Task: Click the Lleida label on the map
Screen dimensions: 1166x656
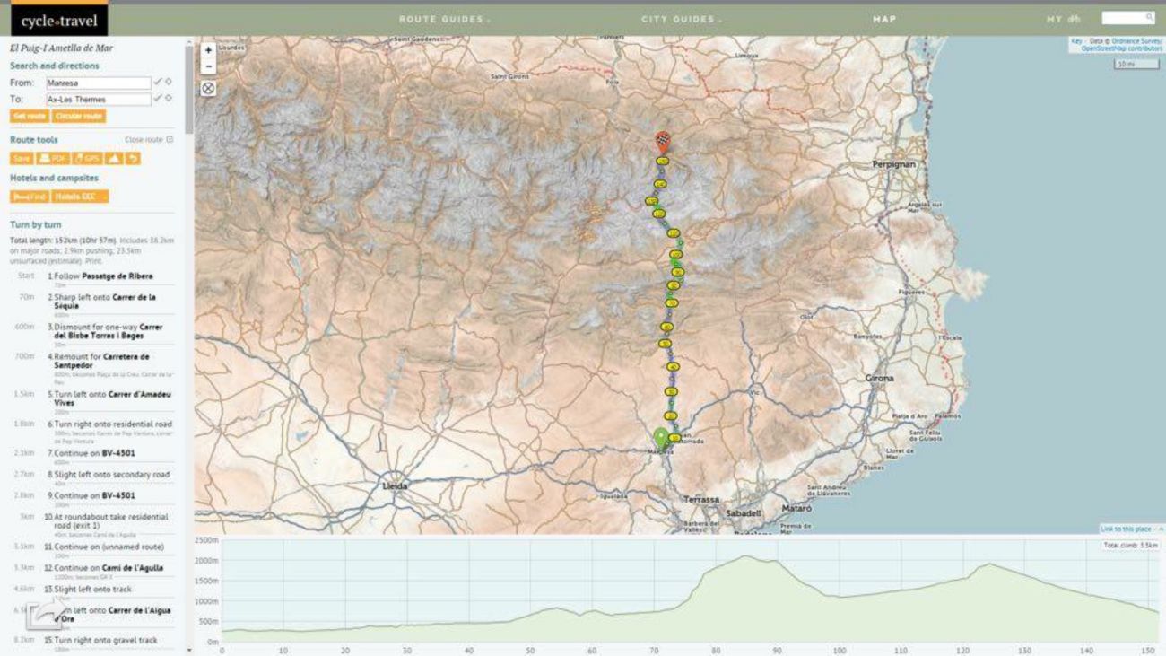Action: click(x=396, y=486)
